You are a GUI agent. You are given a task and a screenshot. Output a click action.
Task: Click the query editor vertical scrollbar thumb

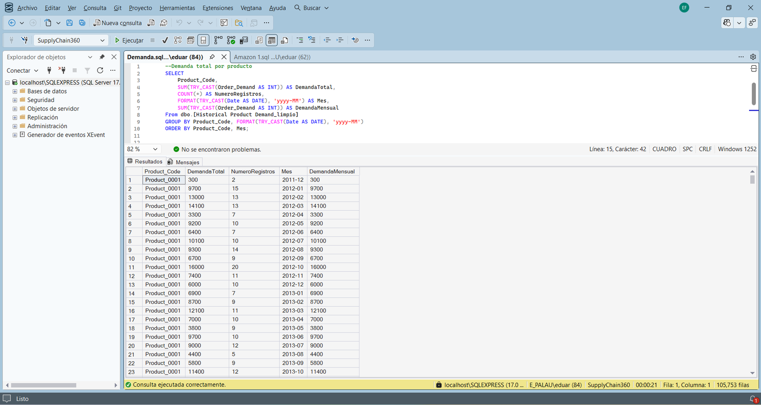tap(754, 94)
